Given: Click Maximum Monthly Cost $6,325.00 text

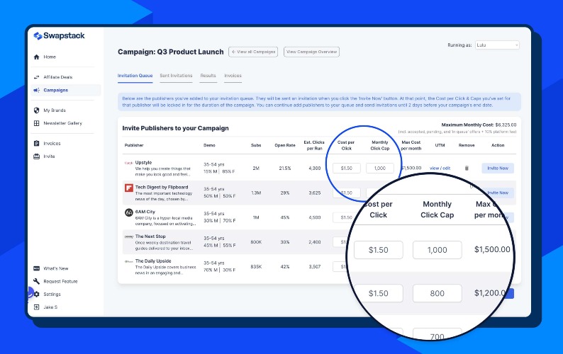Looking at the screenshot, I should (479, 125).
